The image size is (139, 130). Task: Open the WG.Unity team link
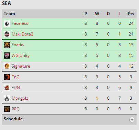(x=21, y=56)
